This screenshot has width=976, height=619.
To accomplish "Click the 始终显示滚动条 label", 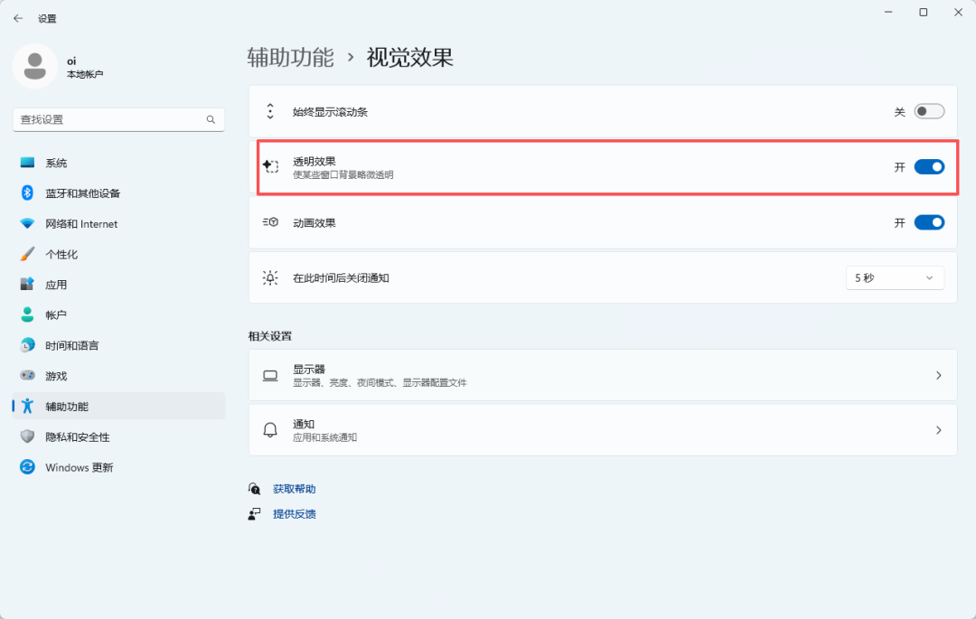I will (x=331, y=112).
